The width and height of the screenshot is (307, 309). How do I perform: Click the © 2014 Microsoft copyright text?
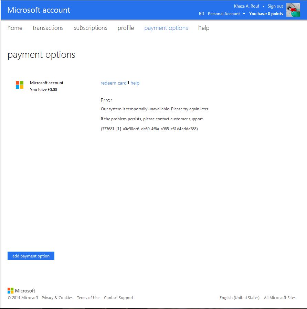23,298
